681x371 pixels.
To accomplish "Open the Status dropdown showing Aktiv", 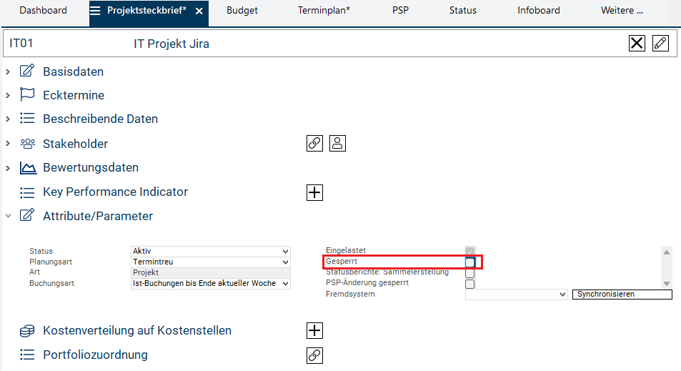I will 210,252.
